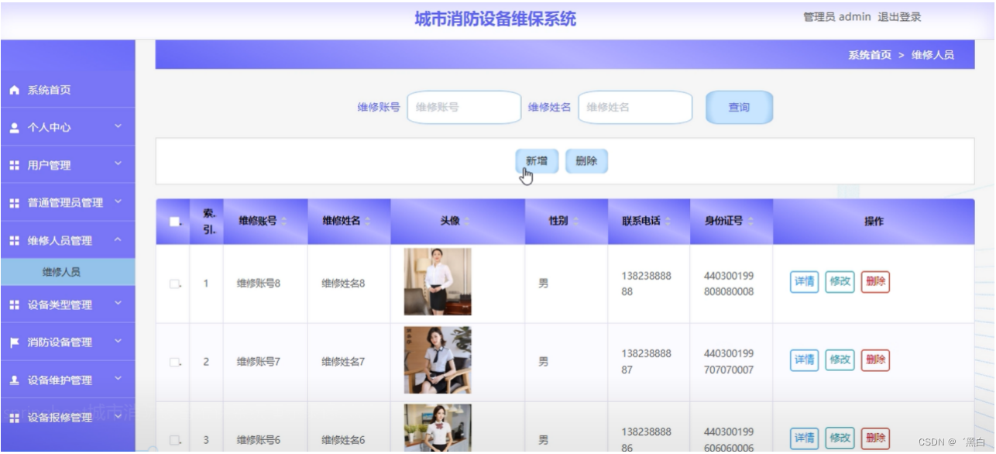The width and height of the screenshot is (996, 454).
Task: Click ID number 440300199808080008
Action: [x=729, y=284]
